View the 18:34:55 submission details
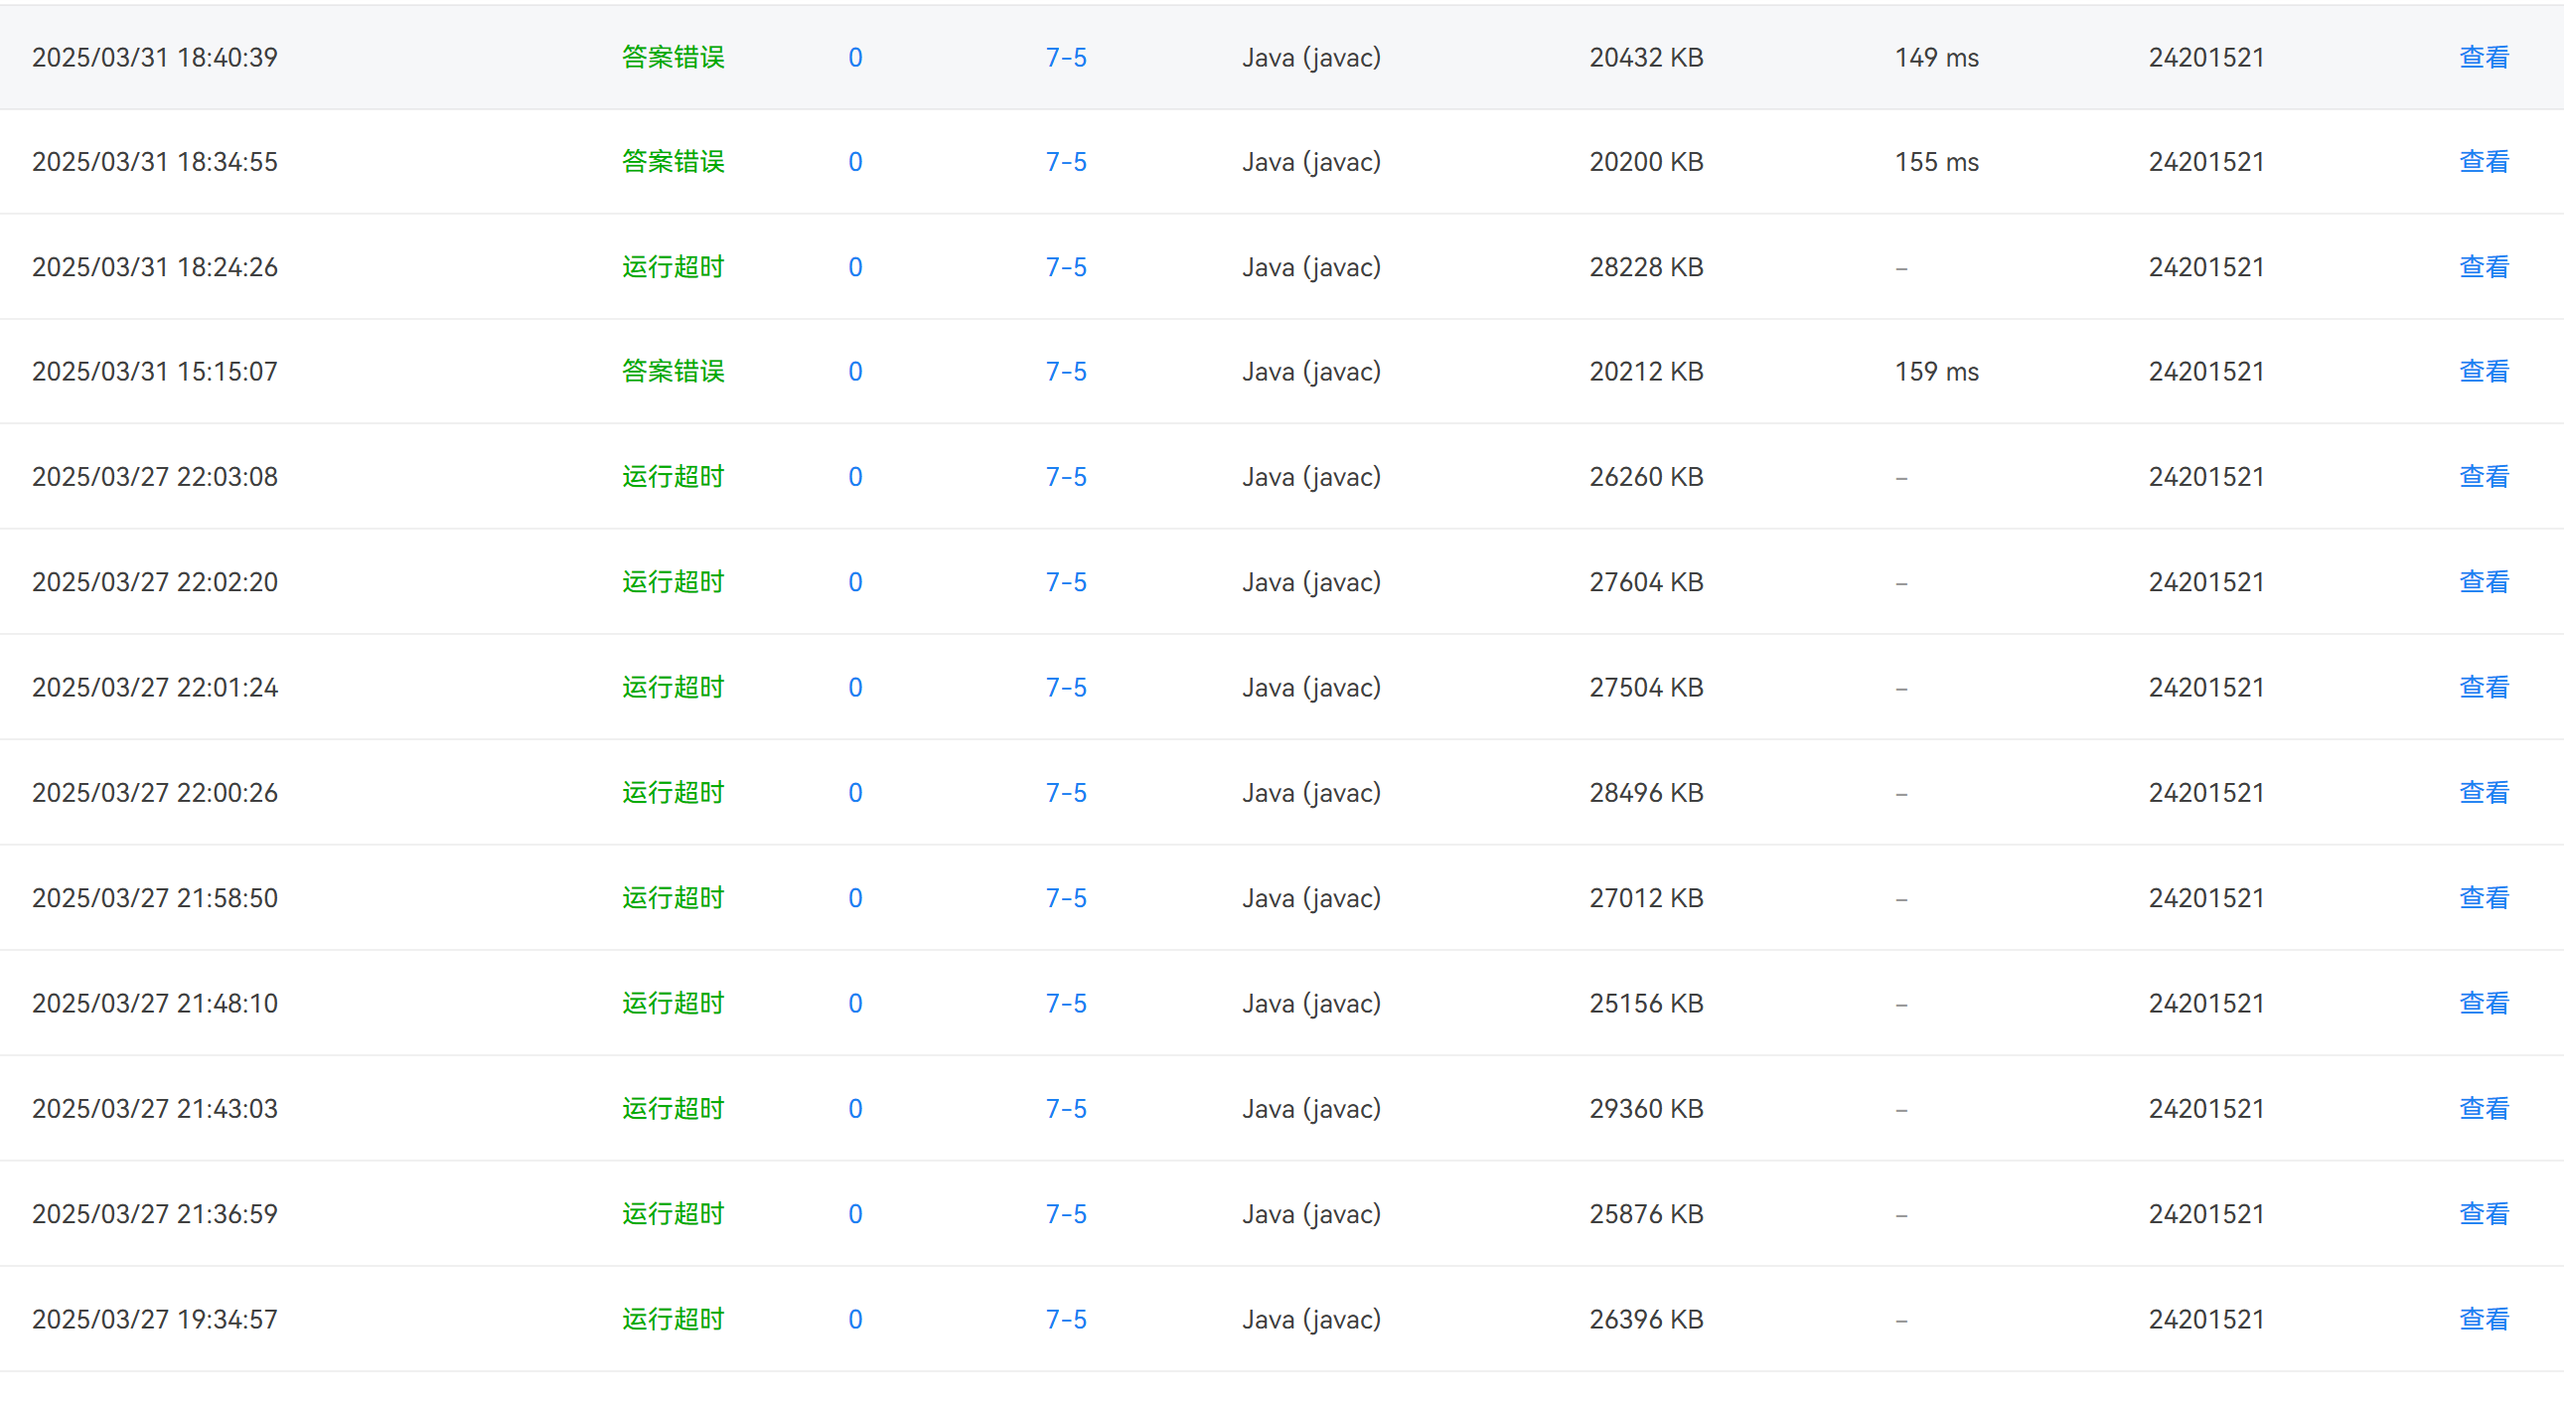Image resolution: width=2564 pixels, height=1407 pixels. (2484, 161)
